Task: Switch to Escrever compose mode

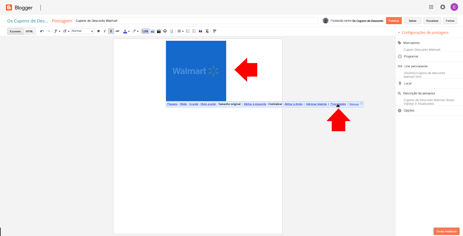Action: click(x=15, y=31)
